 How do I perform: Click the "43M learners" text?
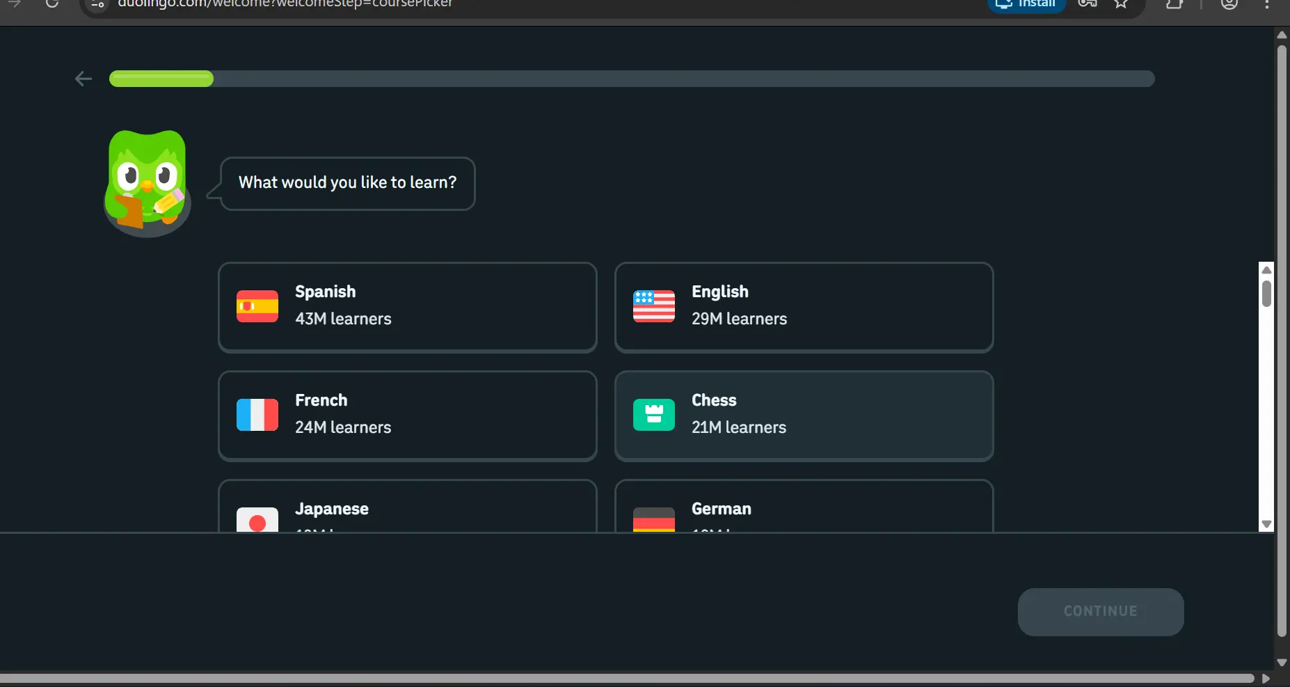point(343,319)
